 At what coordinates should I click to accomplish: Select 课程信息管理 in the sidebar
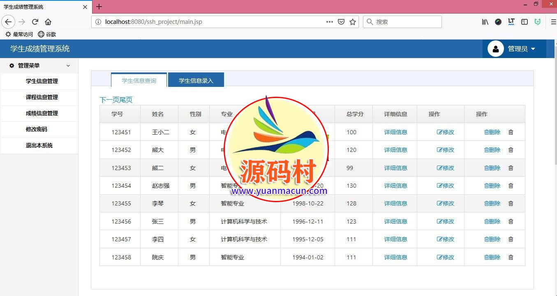click(42, 97)
